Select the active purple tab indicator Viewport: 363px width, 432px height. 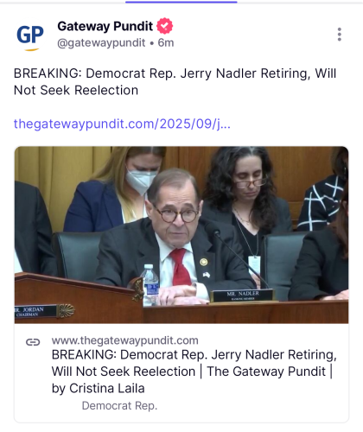click(x=181, y=2)
